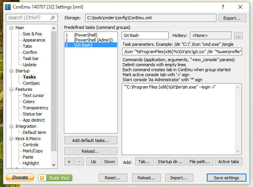Click the Tab... add button
The height and width of the screenshot is (187, 253).
pyautogui.click(x=144, y=162)
